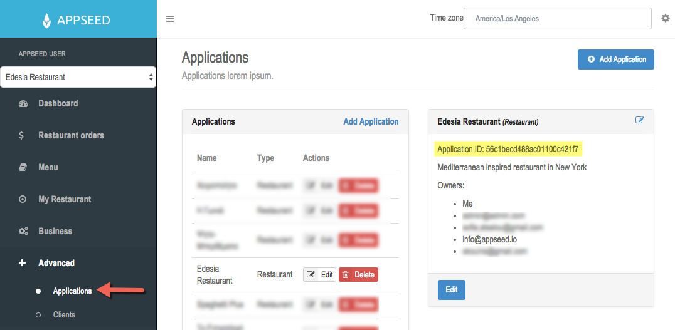Open the Business section
The width and height of the screenshot is (675, 330).
[55, 231]
